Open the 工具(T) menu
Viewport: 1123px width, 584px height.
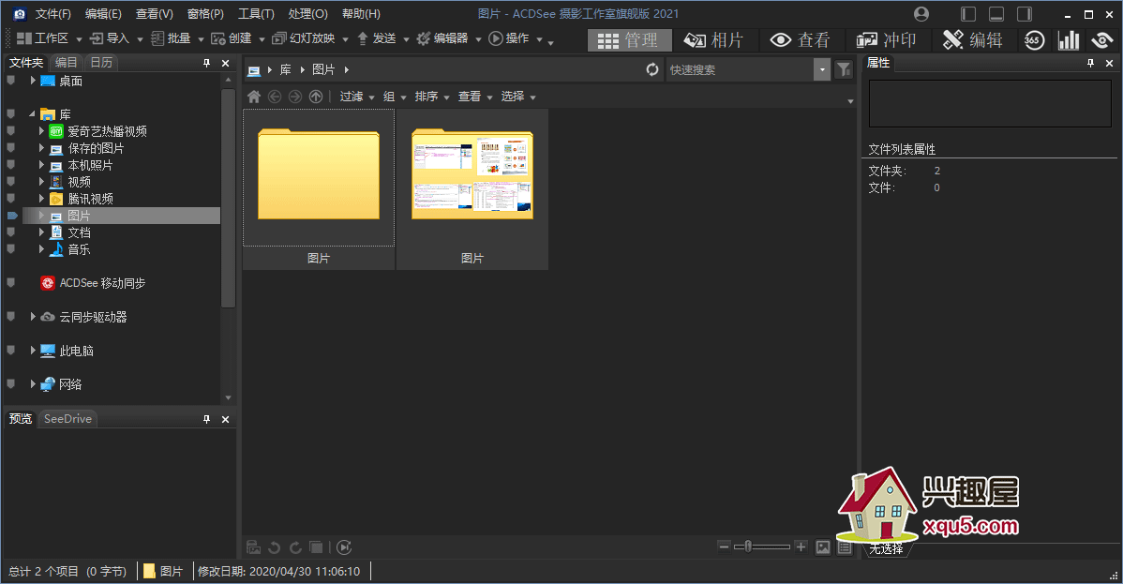(256, 14)
